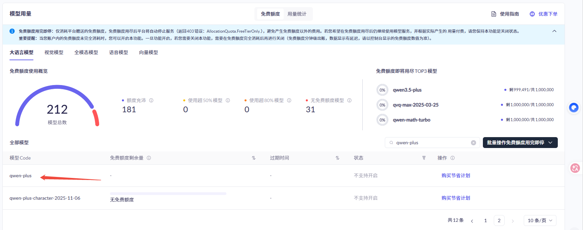Click the 无免费额度 label
This screenshot has width=583, height=230.
(122, 200)
